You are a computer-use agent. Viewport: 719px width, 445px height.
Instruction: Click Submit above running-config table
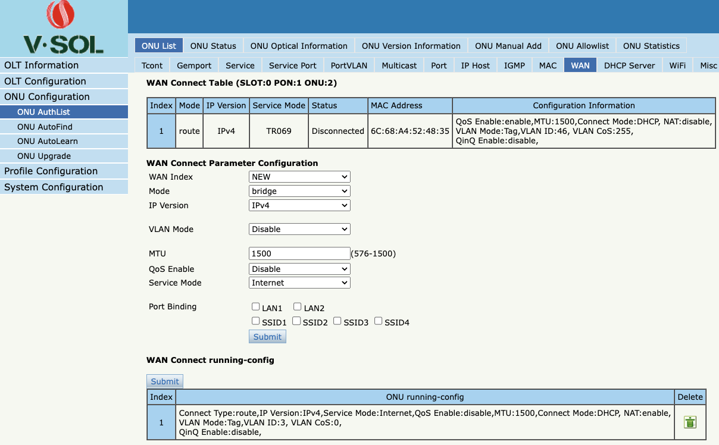tap(165, 381)
